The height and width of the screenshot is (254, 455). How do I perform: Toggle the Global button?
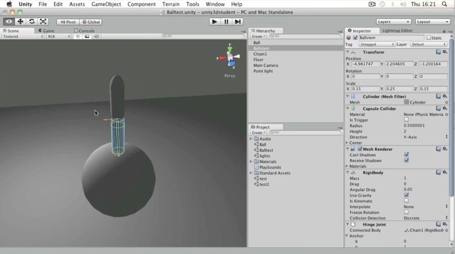(x=91, y=22)
